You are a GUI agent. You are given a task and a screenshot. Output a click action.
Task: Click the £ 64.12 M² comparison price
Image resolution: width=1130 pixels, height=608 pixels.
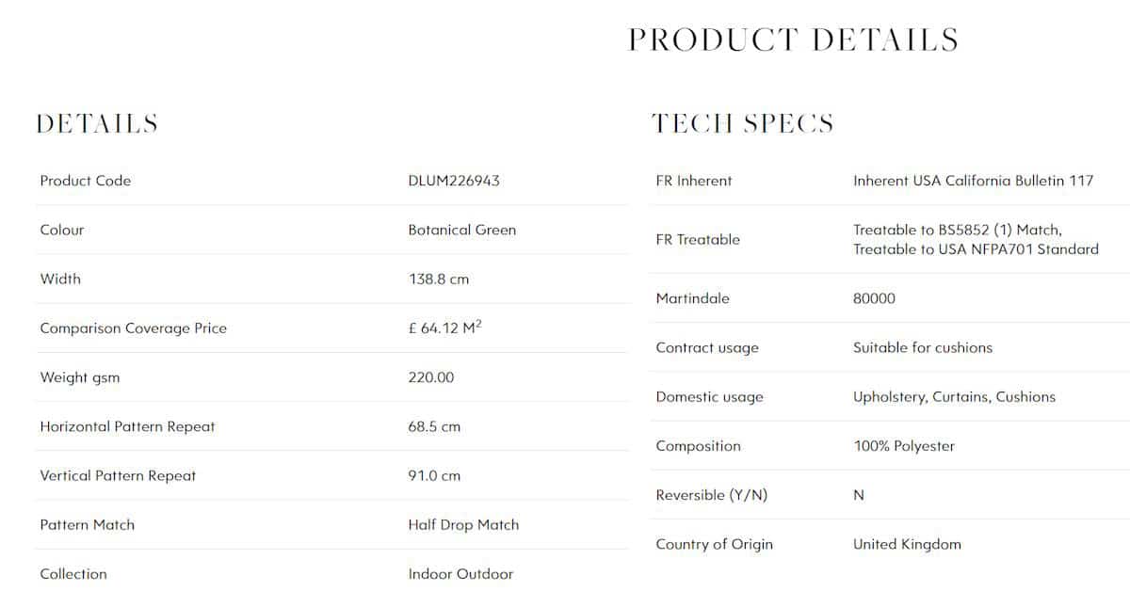445,328
